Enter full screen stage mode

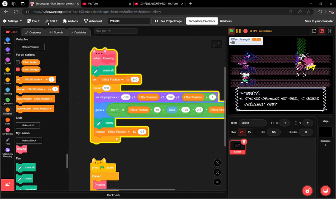pyautogui.click(x=330, y=31)
